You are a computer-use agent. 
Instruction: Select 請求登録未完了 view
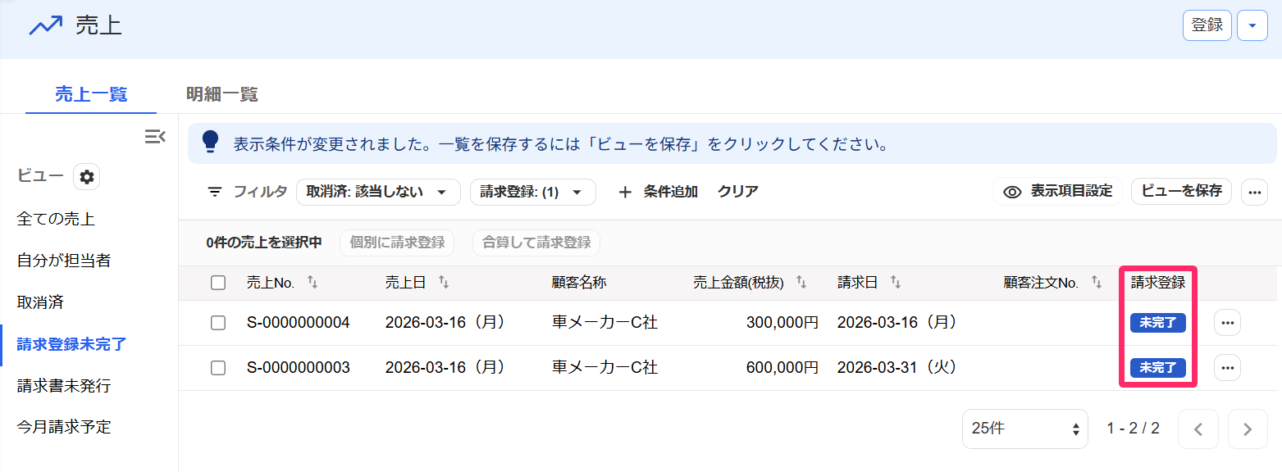[71, 344]
